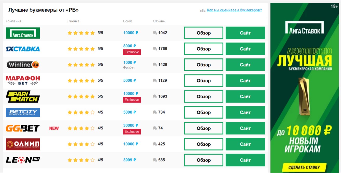Open Обзор for Олимп
Viewport: 341px width, 173px height.
(204, 144)
